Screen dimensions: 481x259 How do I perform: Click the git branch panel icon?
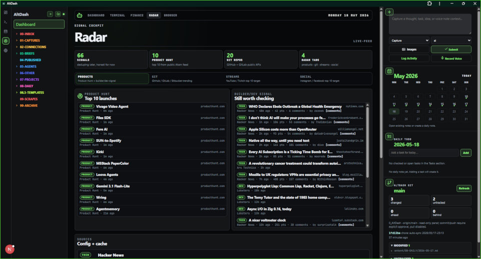point(389,182)
